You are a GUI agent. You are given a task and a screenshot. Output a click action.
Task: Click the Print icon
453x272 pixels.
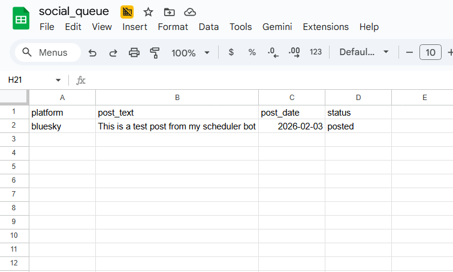134,53
